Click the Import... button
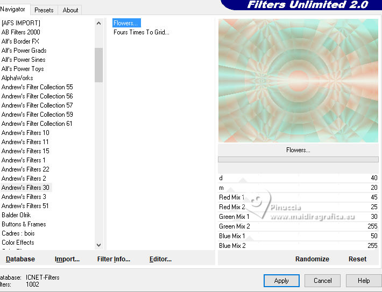The image size is (382, 292). (67, 259)
